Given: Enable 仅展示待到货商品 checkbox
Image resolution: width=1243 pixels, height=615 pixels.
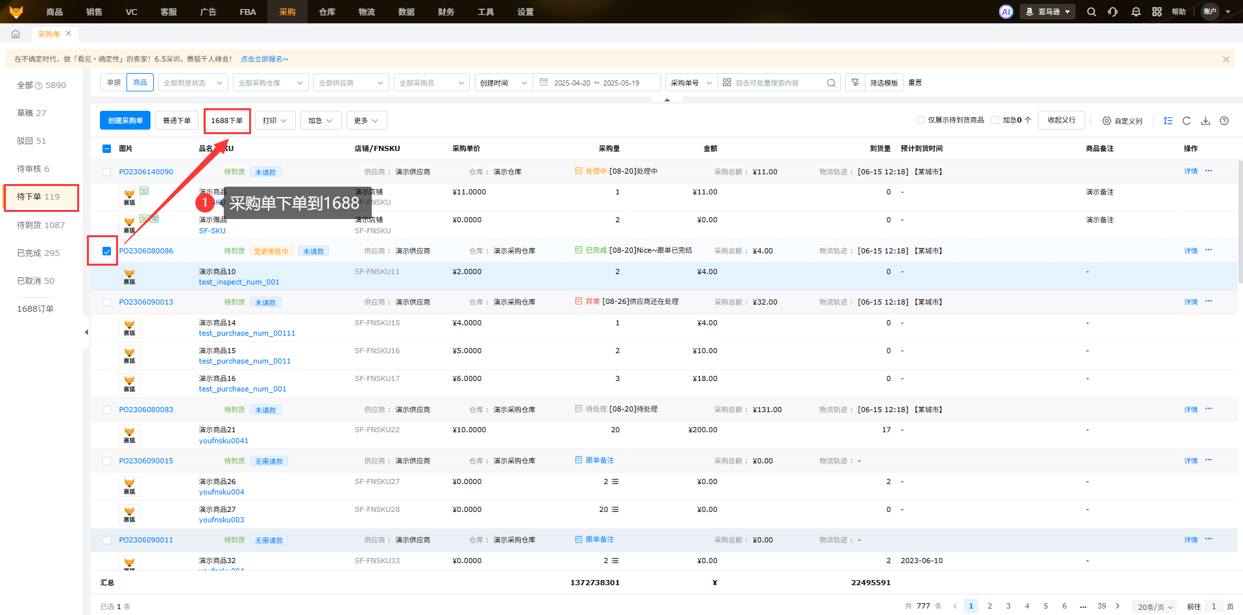Looking at the screenshot, I should [x=921, y=120].
